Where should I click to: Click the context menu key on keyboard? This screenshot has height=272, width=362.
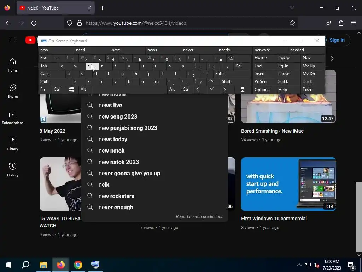coord(243,89)
